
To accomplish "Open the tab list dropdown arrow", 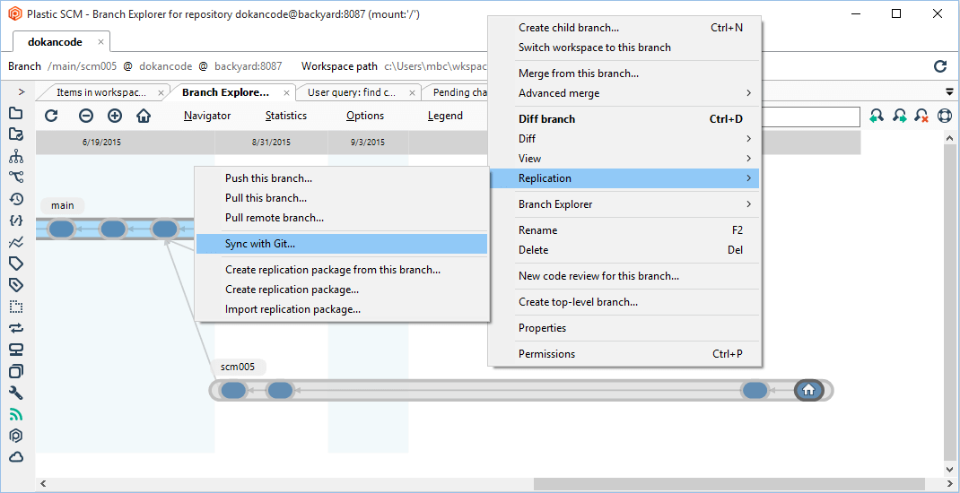I will tap(949, 91).
